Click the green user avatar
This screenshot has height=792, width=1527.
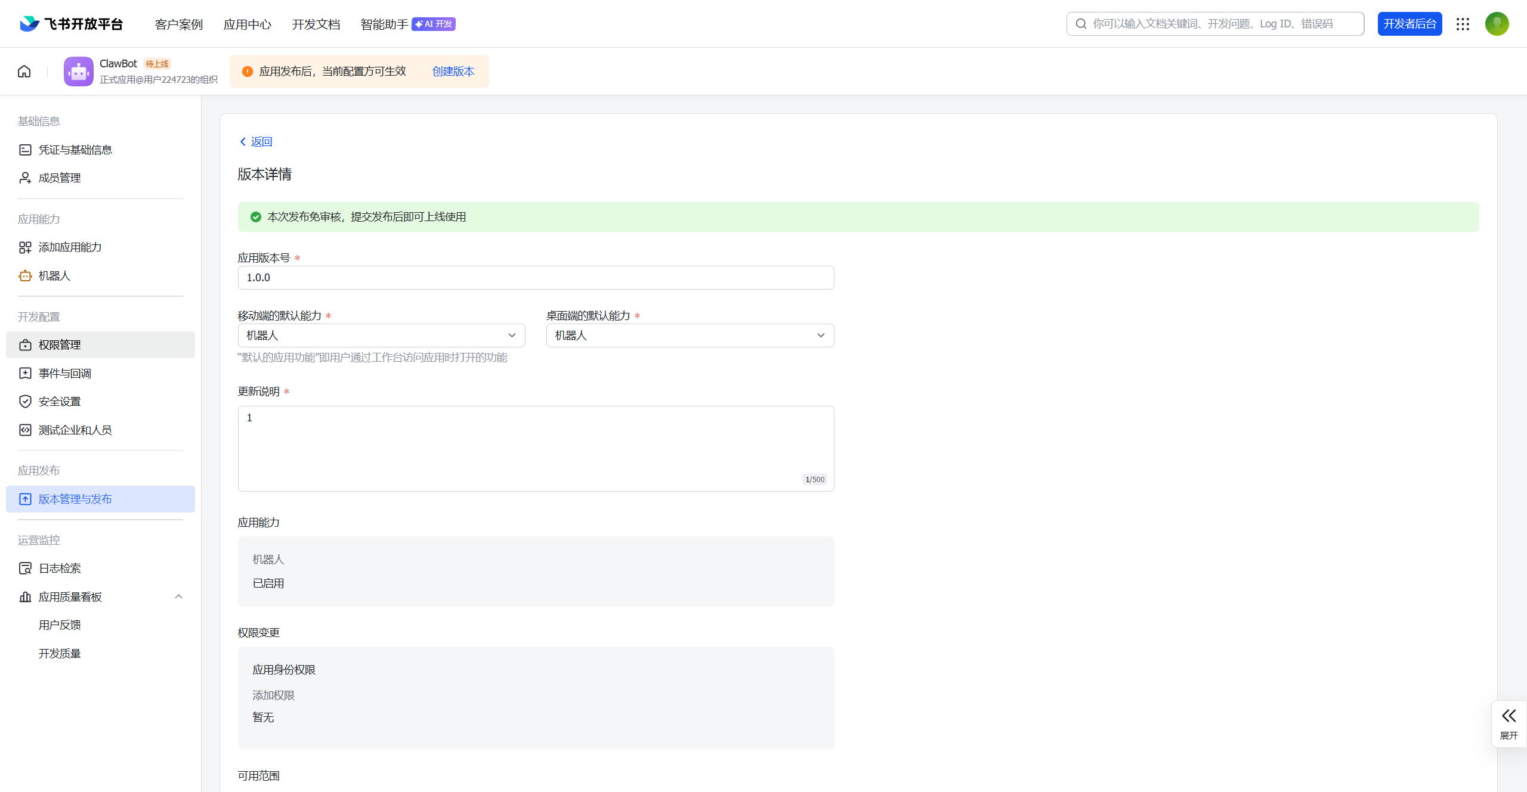pos(1497,24)
